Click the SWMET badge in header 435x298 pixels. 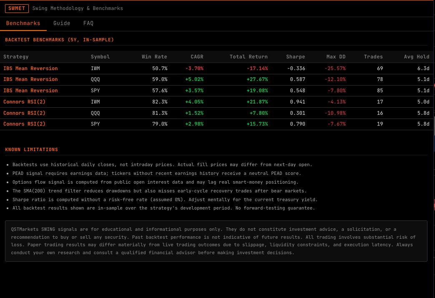(x=17, y=8)
